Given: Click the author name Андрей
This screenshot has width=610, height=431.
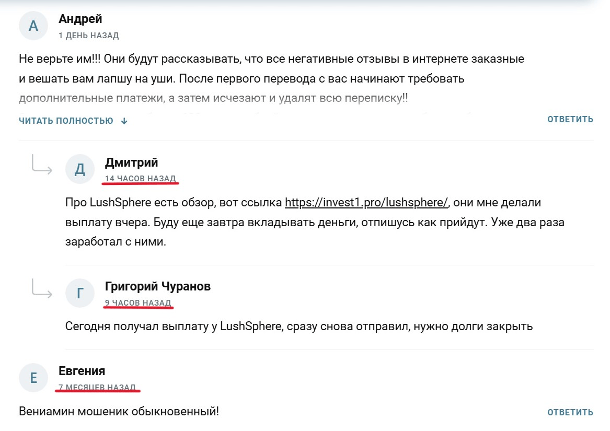Looking at the screenshot, I should tap(80, 19).
